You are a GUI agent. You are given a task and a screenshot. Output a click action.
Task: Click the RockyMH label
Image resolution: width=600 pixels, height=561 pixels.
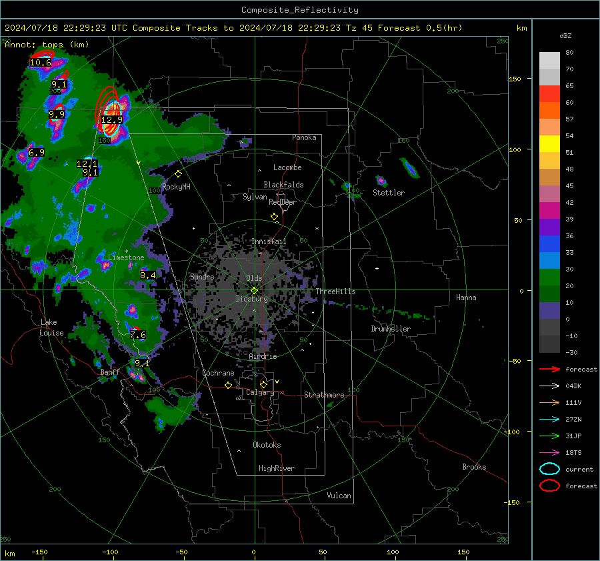(x=176, y=187)
